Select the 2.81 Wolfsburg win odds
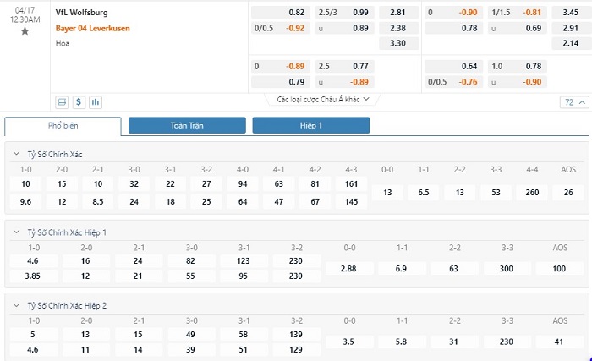The width and height of the screenshot is (592, 361). 397,13
